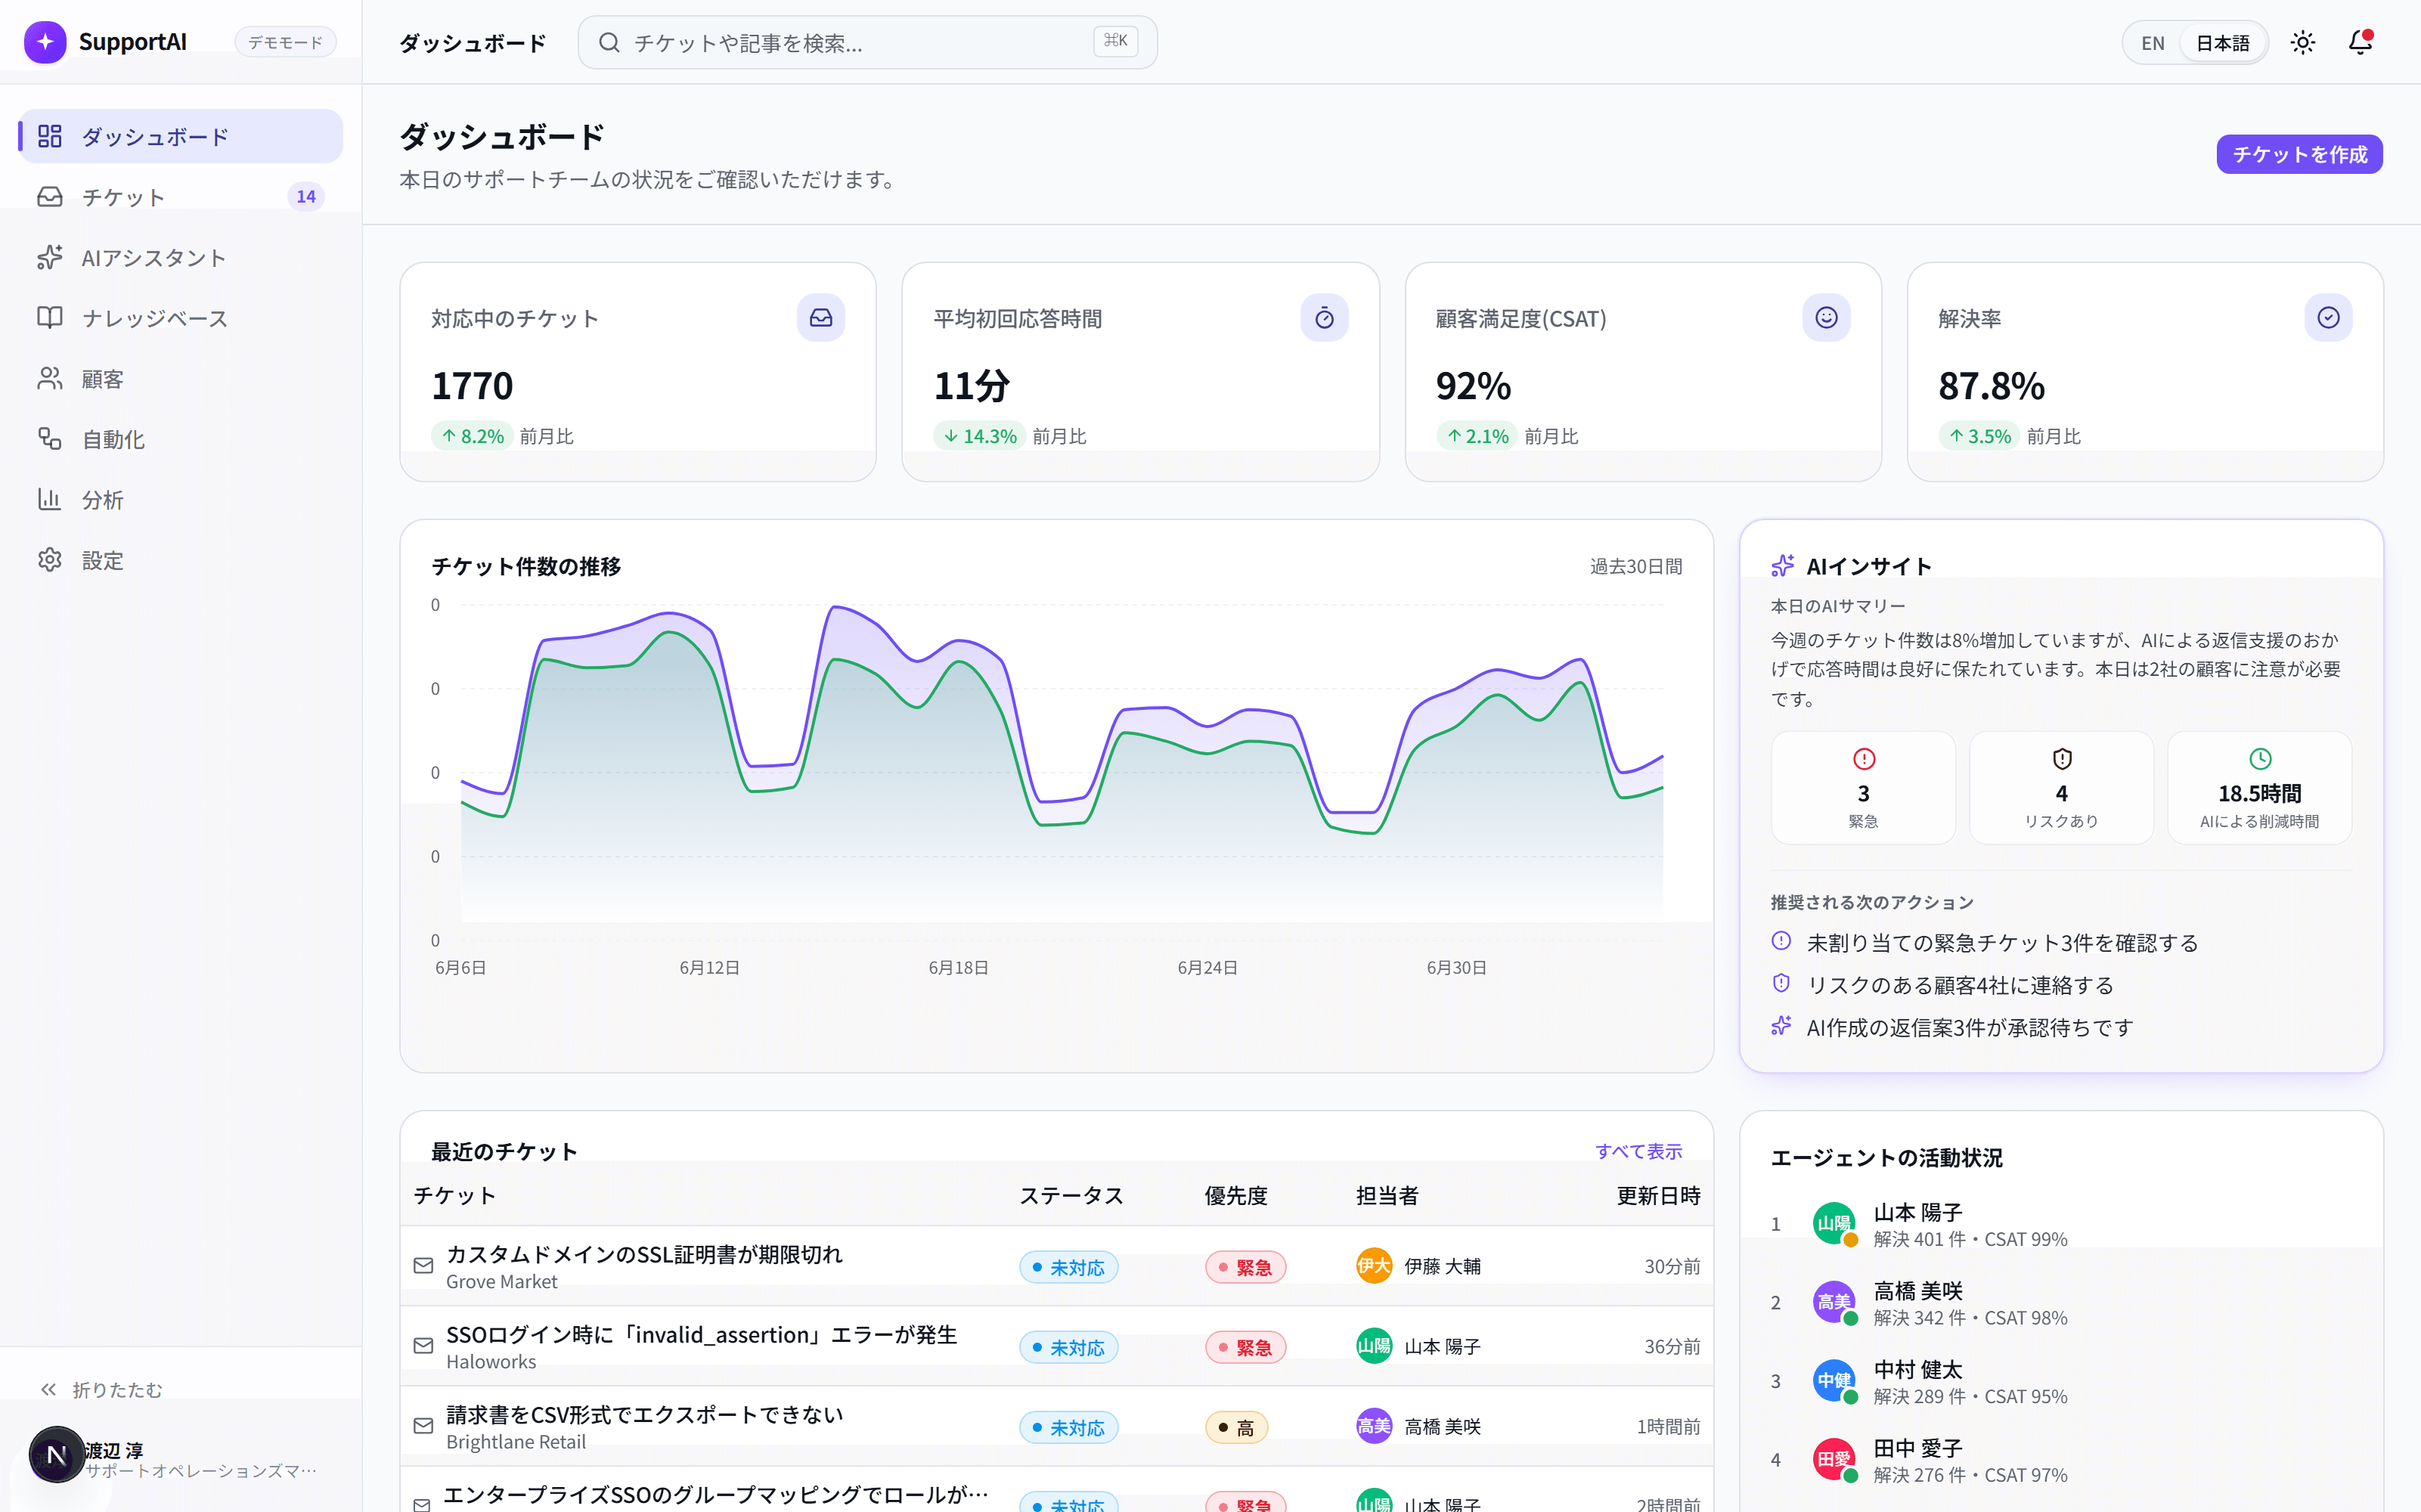Click the ticket count badge 14

306,197
